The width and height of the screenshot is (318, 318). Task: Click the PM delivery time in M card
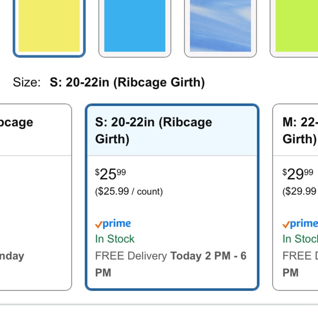290,273
